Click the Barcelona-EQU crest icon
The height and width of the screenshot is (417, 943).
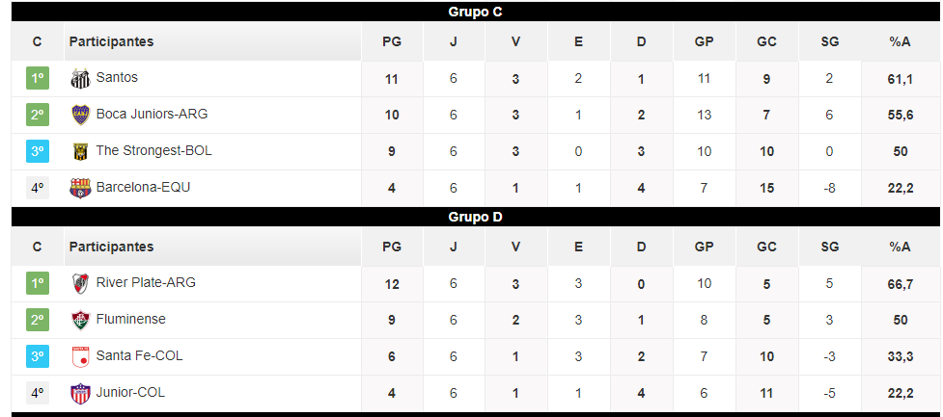point(80,189)
